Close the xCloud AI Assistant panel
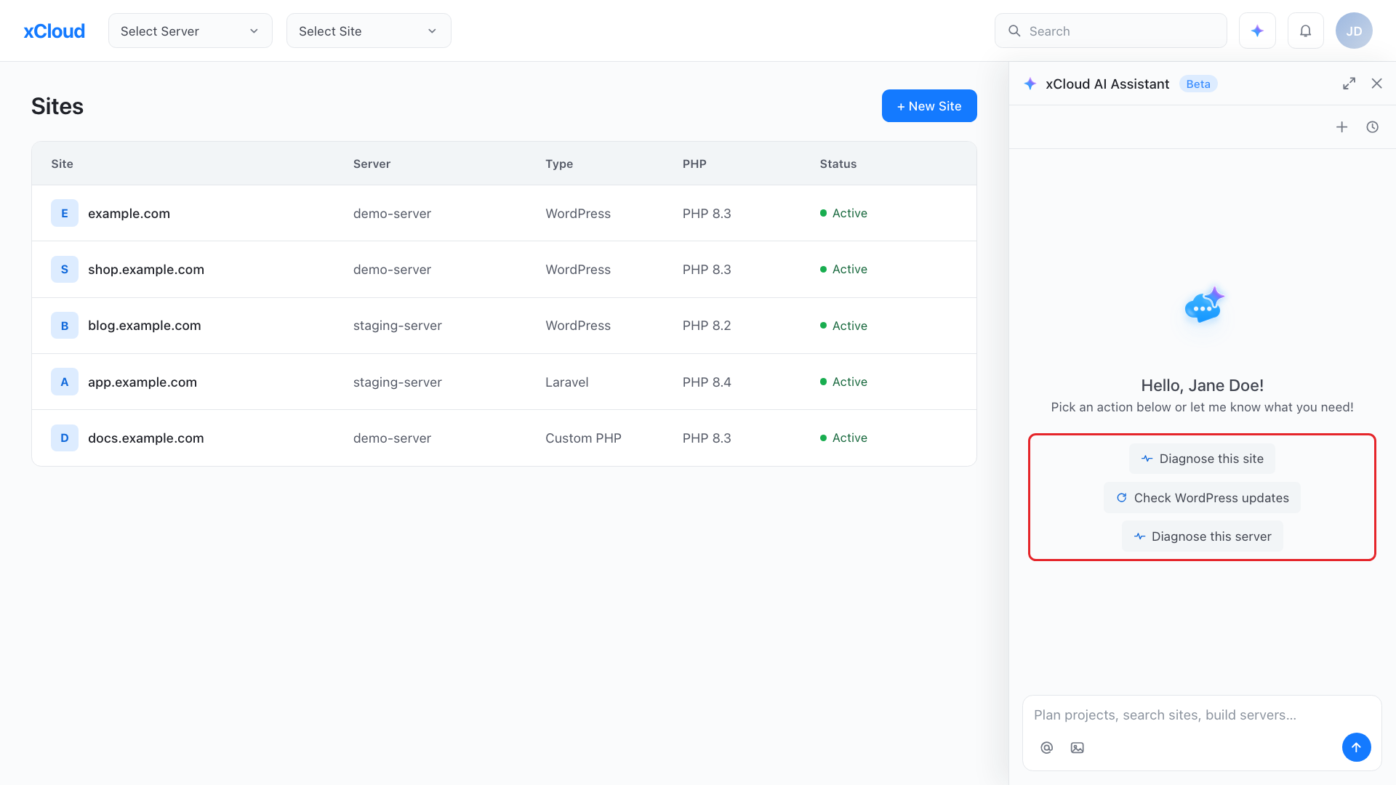 [1376, 84]
